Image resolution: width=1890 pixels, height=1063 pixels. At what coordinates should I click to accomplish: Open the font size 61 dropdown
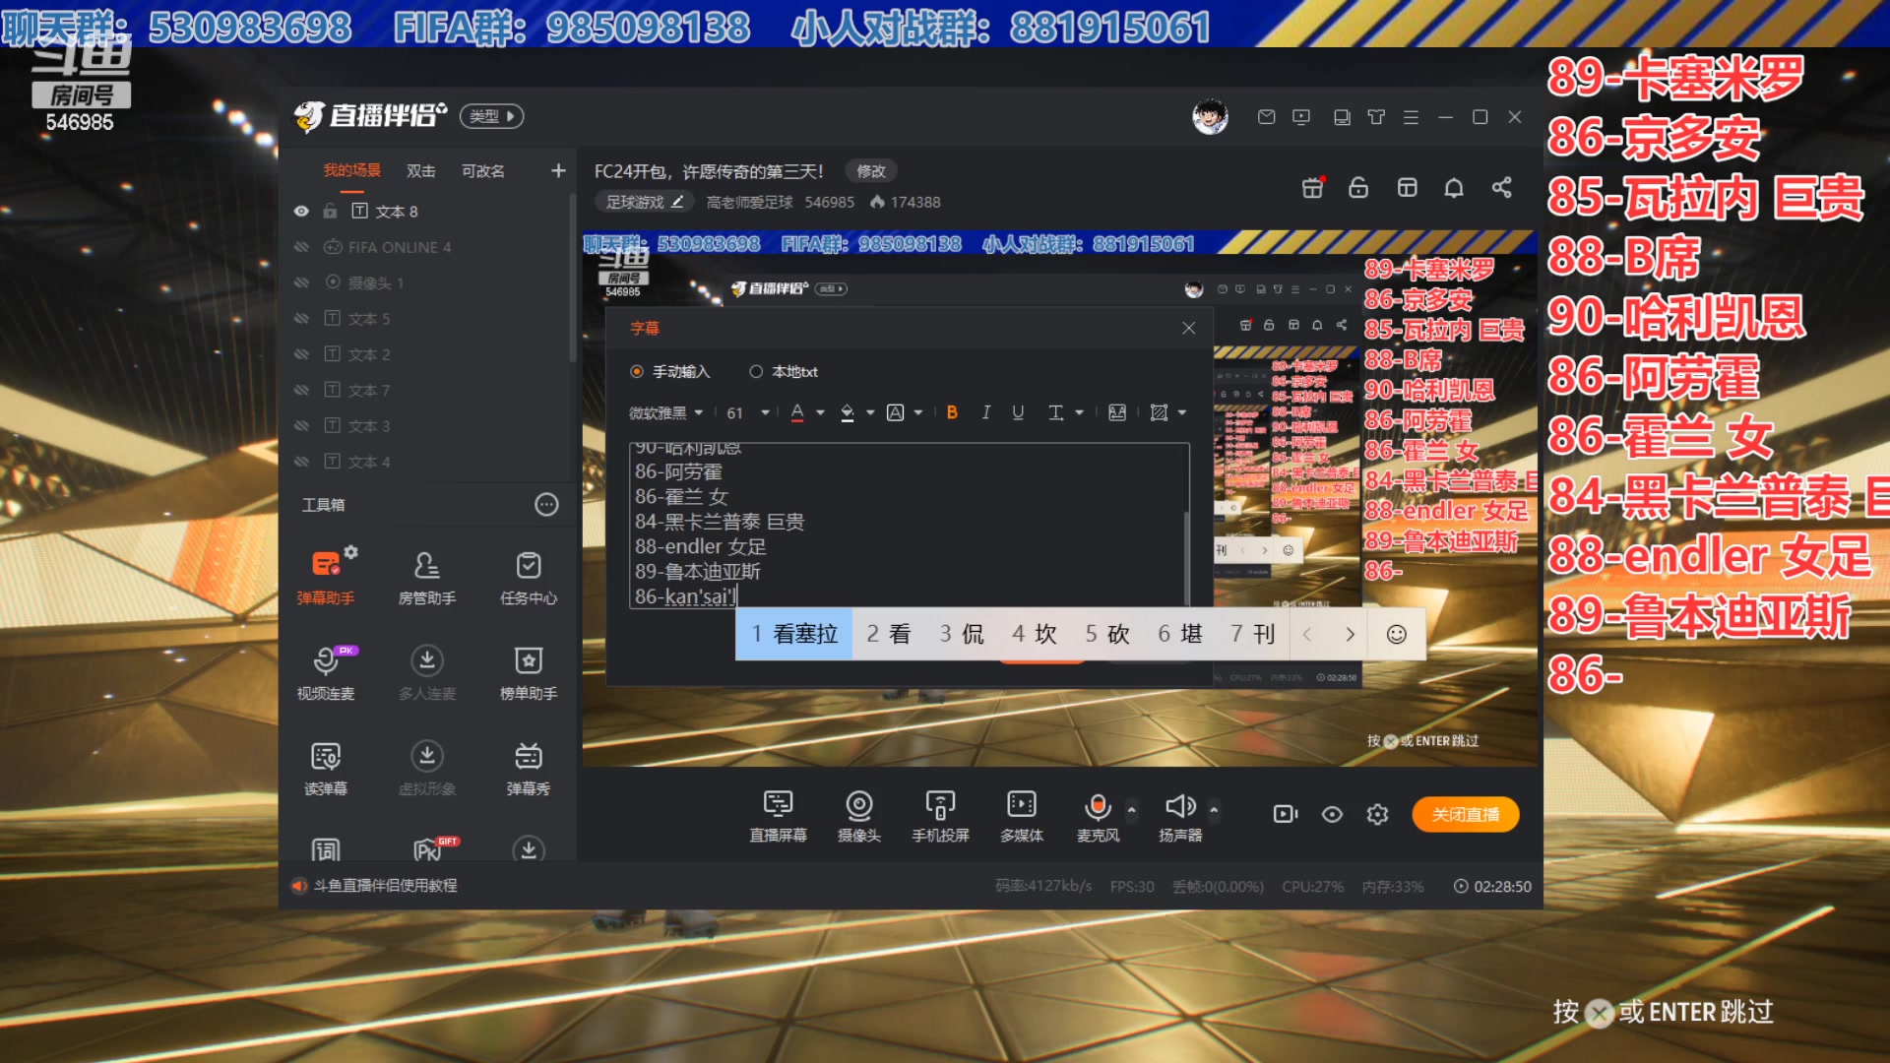click(748, 412)
